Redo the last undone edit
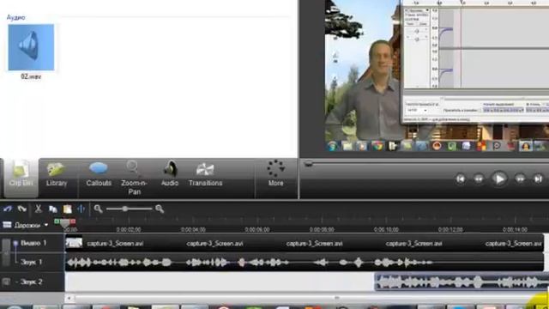 point(22,209)
